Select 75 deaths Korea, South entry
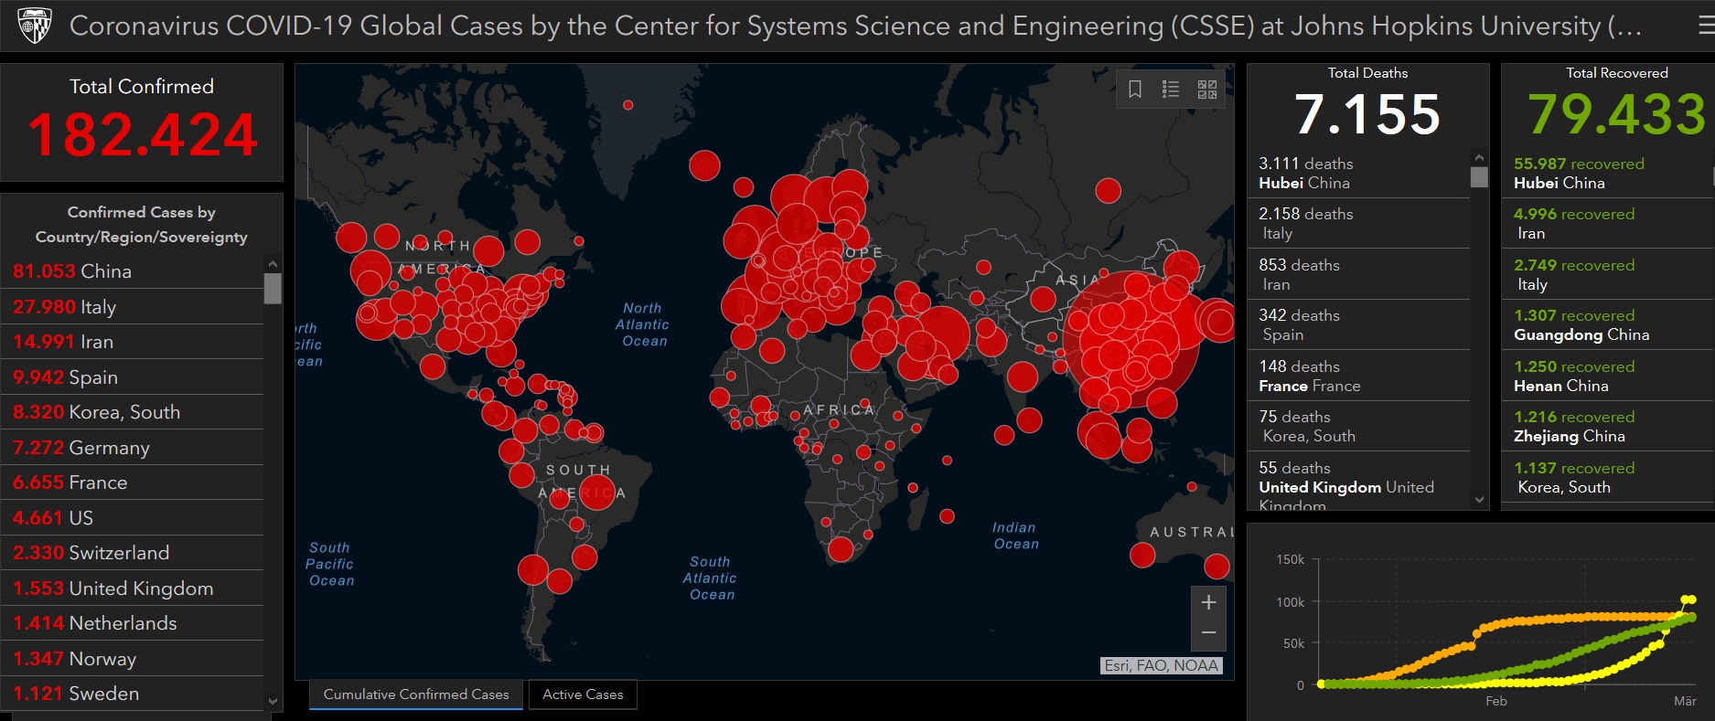Screen dimensions: 1715x721 [x=1359, y=426]
